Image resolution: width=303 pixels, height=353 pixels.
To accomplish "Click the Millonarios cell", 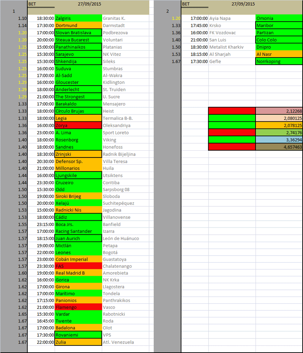I will tap(78, 169).
